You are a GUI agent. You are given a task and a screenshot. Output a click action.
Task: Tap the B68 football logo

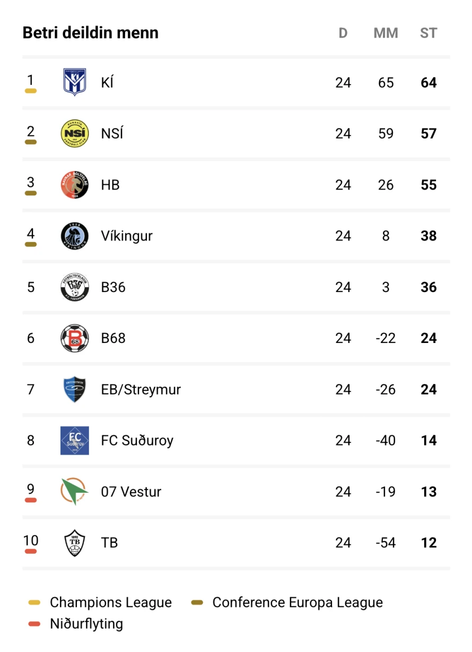pyautogui.click(x=75, y=338)
